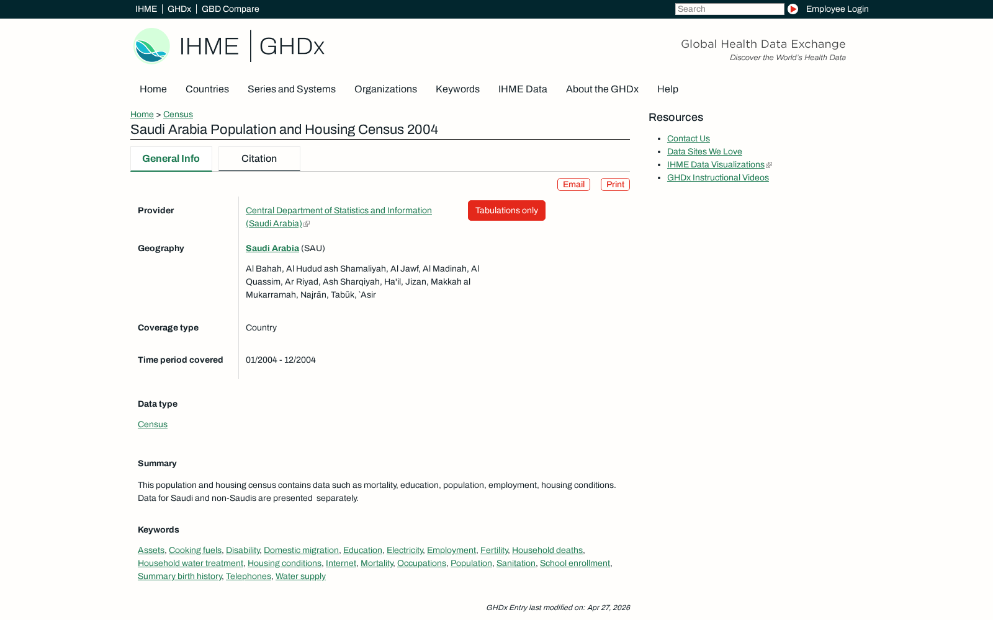Open Series and Systems menu
Image resolution: width=993 pixels, height=620 pixels.
292,89
